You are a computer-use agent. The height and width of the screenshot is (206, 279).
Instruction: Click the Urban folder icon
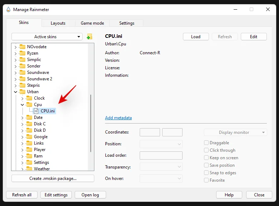pos(23,92)
